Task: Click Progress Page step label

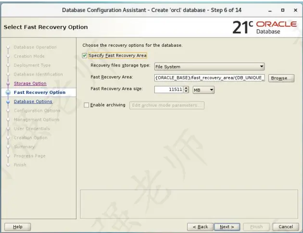Action: pos(29,156)
